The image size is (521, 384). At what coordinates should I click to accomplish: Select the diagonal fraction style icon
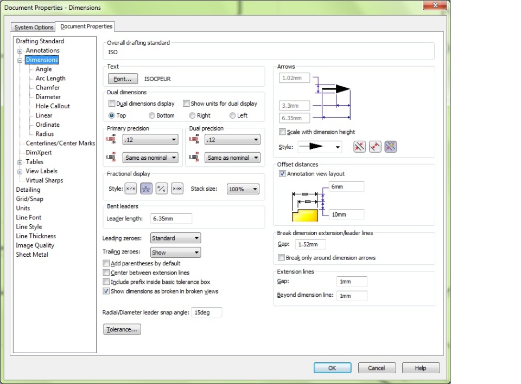(162, 188)
